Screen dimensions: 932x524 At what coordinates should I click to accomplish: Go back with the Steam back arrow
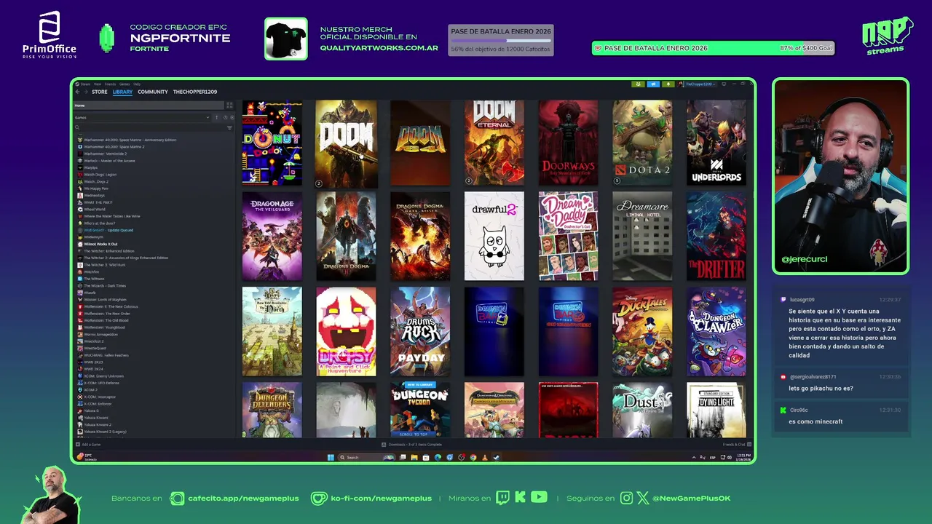77,92
